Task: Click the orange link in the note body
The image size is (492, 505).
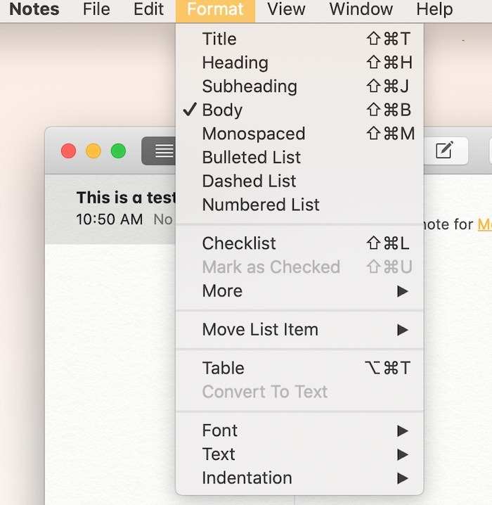Action: (x=484, y=224)
